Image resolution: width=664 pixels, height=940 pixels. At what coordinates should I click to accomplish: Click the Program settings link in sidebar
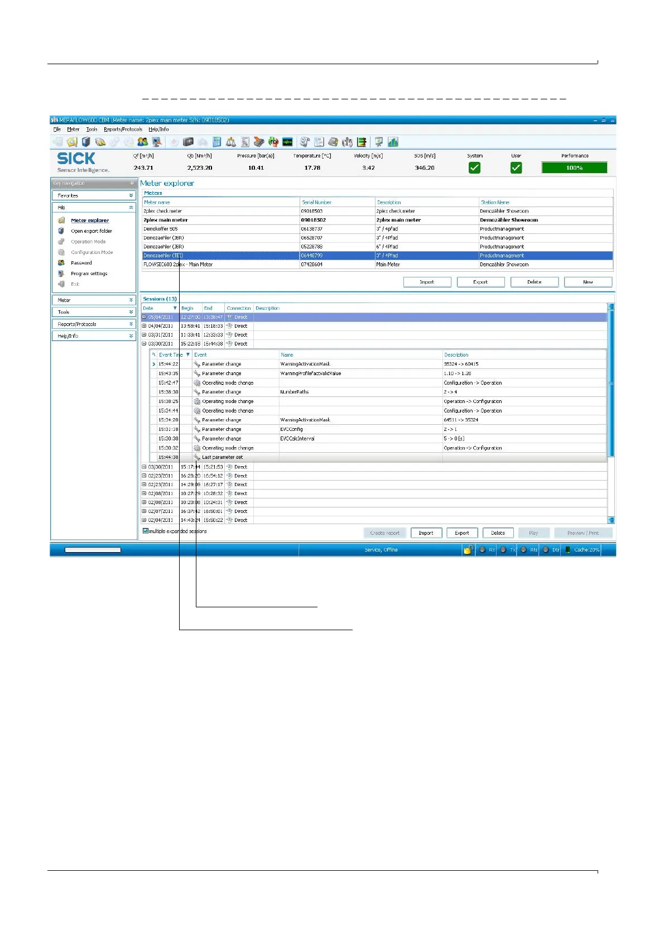pyautogui.click(x=89, y=274)
